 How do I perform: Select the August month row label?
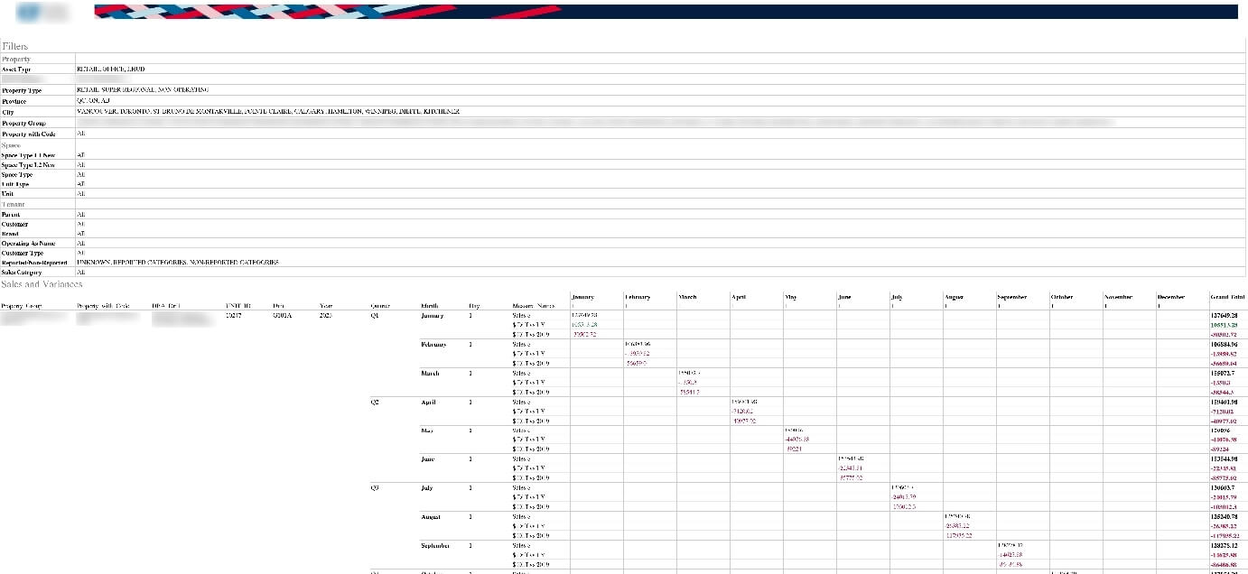point(432,517)
